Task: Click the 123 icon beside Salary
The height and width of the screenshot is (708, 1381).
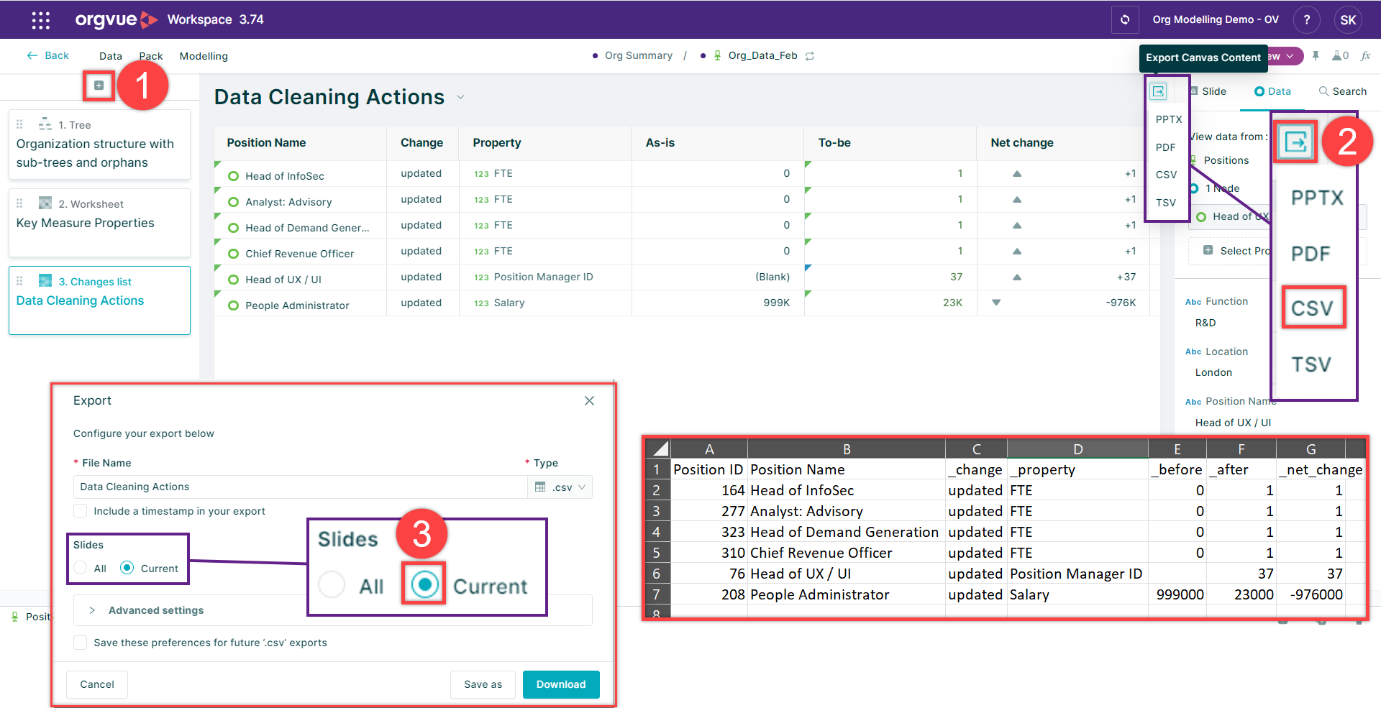Action: 481,303
